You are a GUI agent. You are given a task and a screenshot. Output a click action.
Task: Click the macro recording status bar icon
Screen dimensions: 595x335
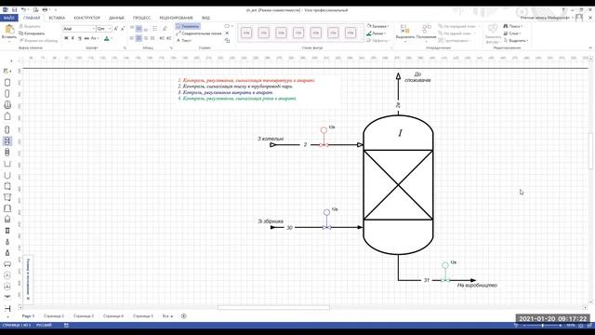66,326
